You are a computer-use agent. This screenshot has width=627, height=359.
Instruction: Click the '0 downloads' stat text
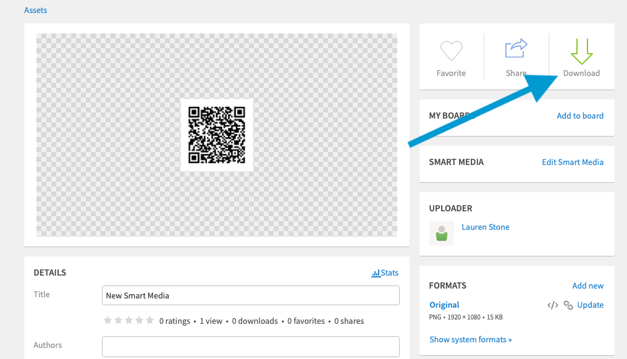tap(255, 321)
